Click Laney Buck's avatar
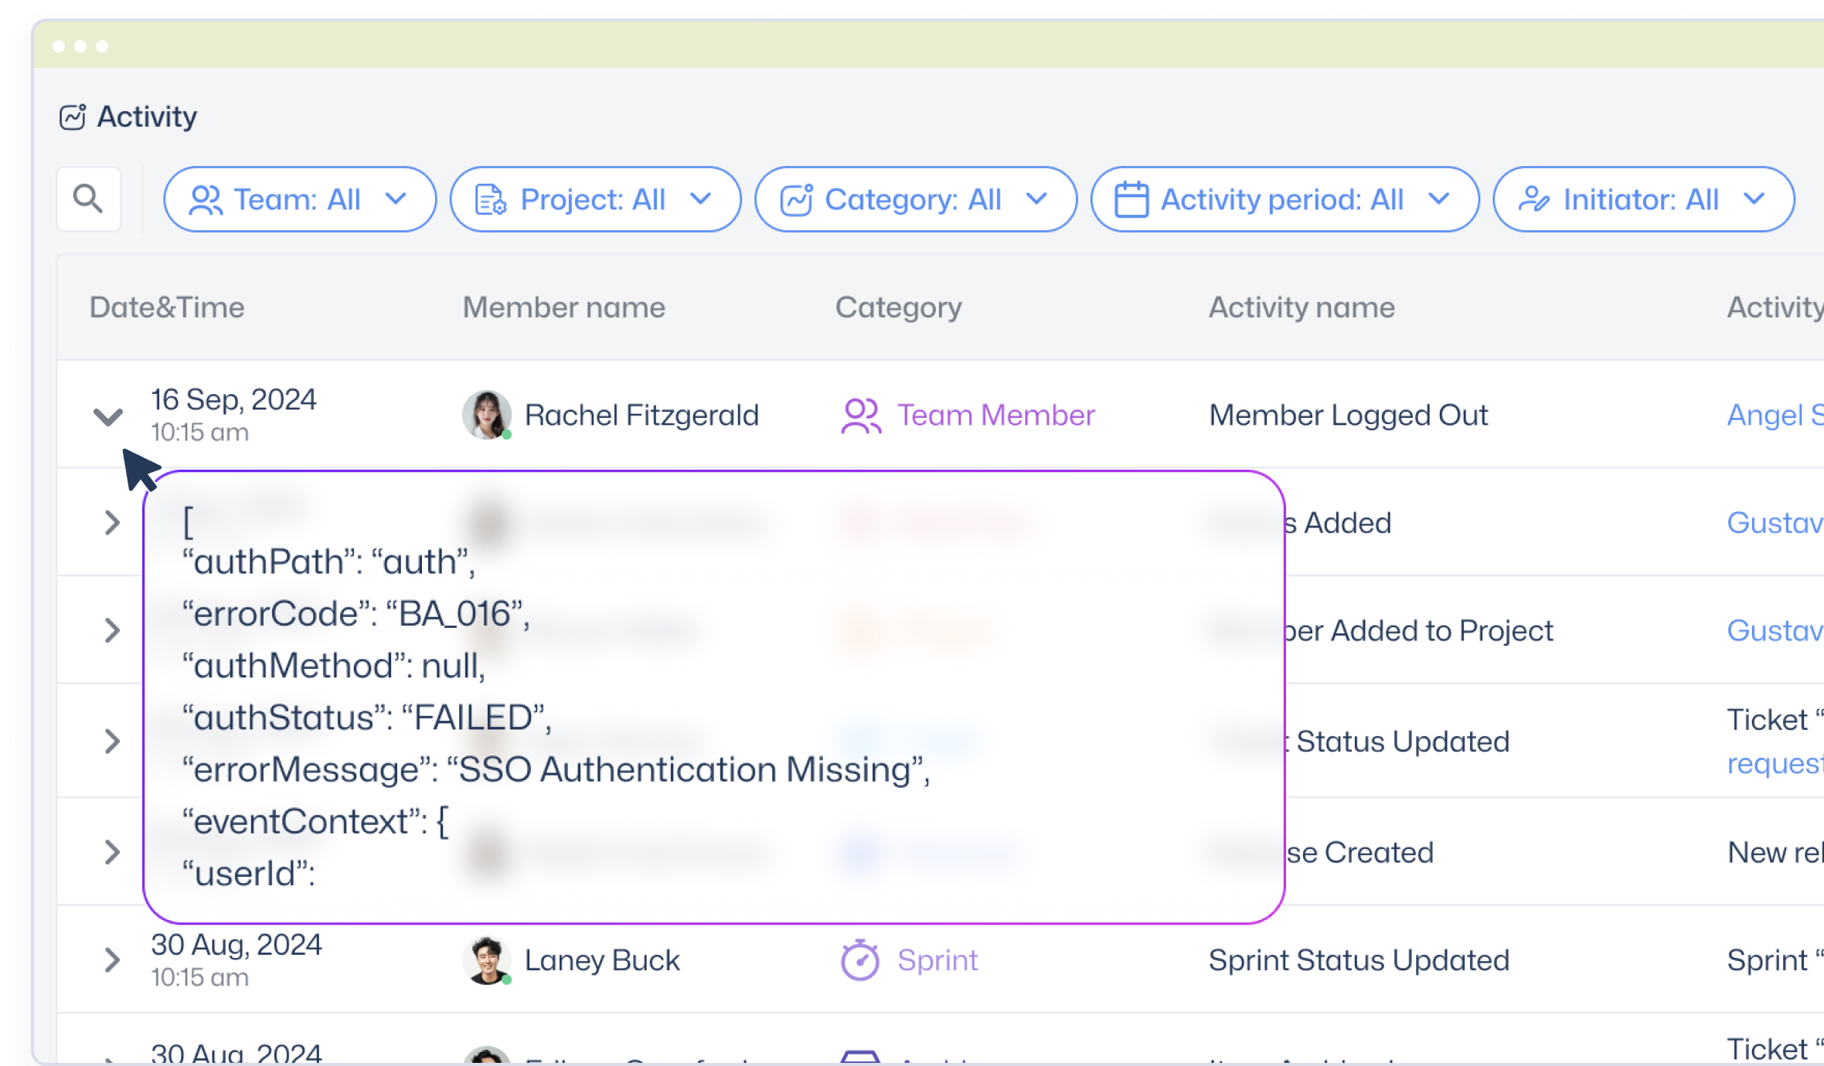The width and height of the screenshot is (1824, 1066). 487,960
